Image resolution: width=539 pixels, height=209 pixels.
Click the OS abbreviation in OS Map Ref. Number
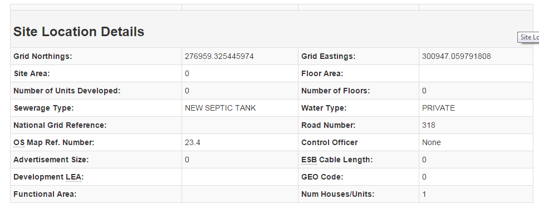pos(19,142)
